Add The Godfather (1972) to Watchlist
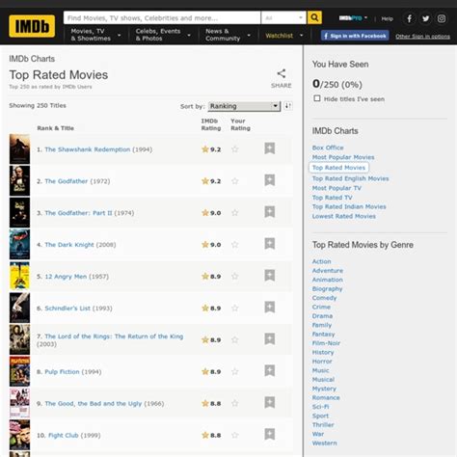This screenshot has height=457, width=457. point(270,180)
